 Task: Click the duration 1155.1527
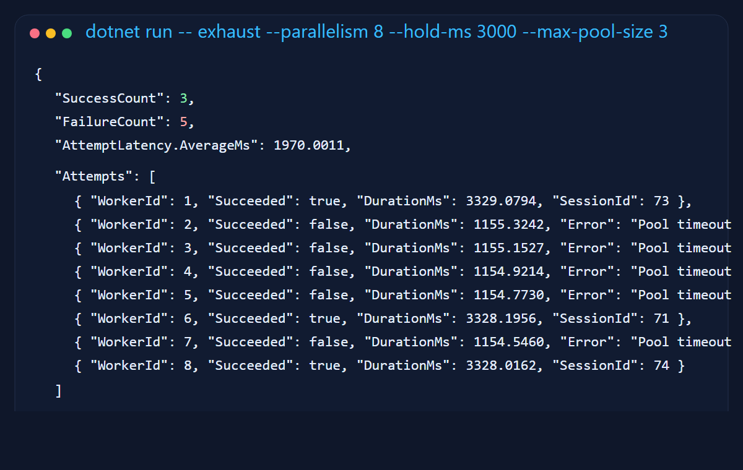point(510,248)
